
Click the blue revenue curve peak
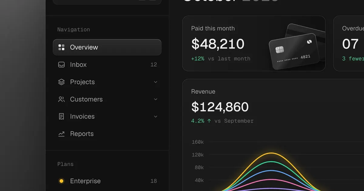click(271, 170)
